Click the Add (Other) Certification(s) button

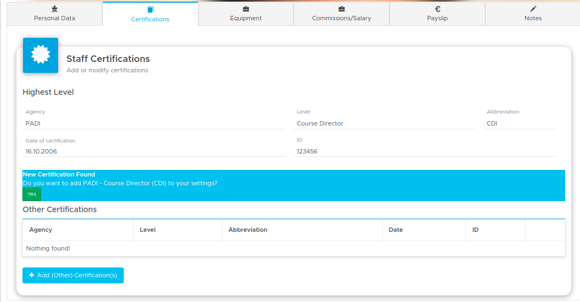[x=73, y=275]
